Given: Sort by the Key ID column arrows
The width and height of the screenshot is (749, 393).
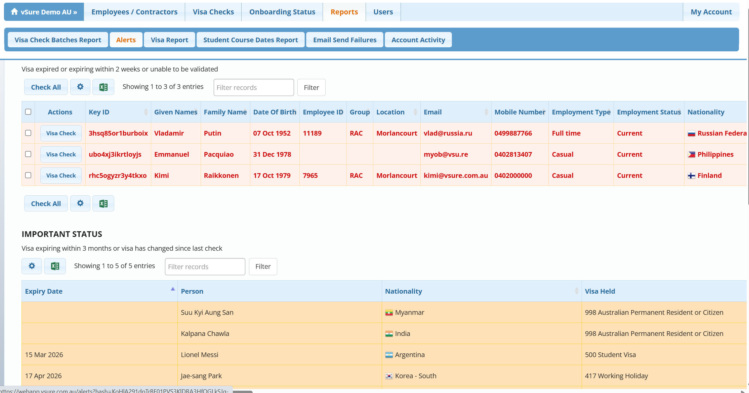Looking at the screenshot, I should pyautogui.click(x=146, y=112).
